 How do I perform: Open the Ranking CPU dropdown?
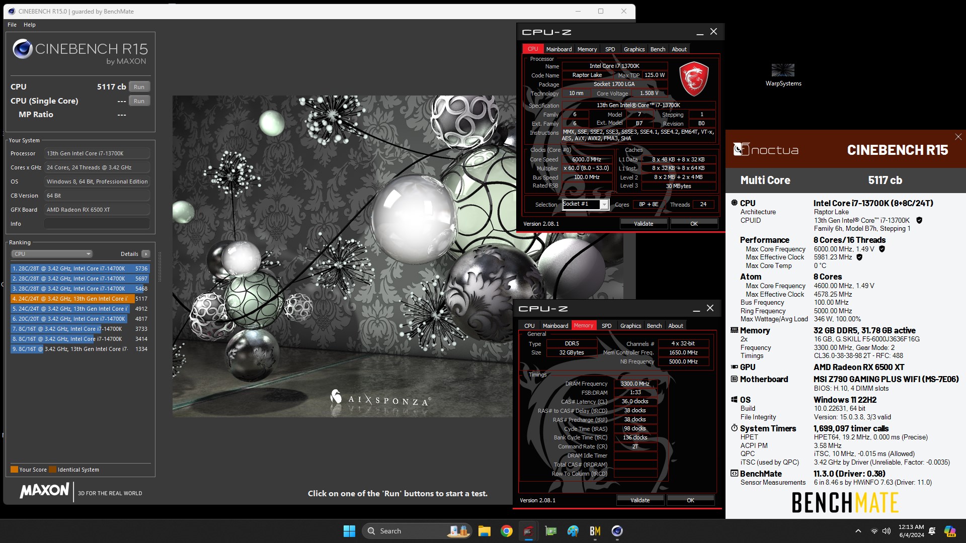[x=52, y=254]
